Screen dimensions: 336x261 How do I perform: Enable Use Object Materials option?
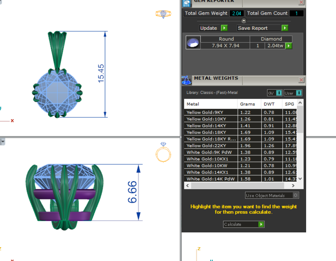pos(295,196)
